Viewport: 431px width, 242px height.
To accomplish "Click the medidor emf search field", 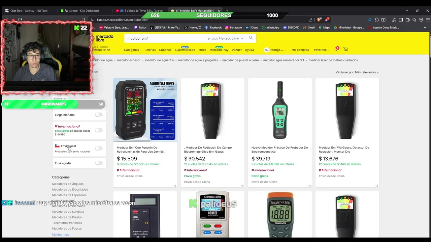I will pos(165,38).
